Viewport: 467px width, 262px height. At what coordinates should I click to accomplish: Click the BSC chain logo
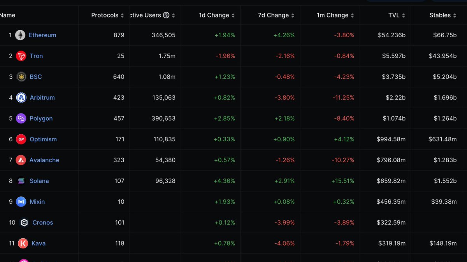tap(21, 76)
